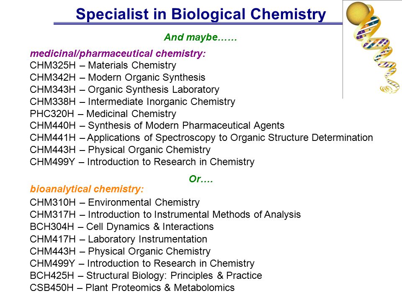Click CSB450H Plant Proteomics & Metabolomics
The height and width of the screenshot is (301, 402).
point(132,288)
